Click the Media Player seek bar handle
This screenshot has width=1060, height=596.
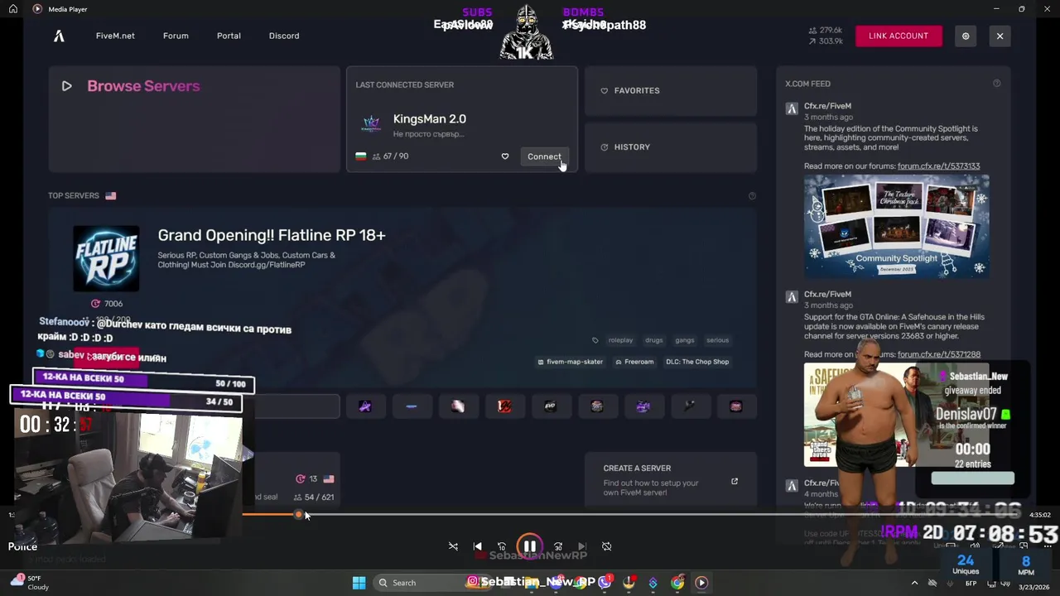[298, 515]
